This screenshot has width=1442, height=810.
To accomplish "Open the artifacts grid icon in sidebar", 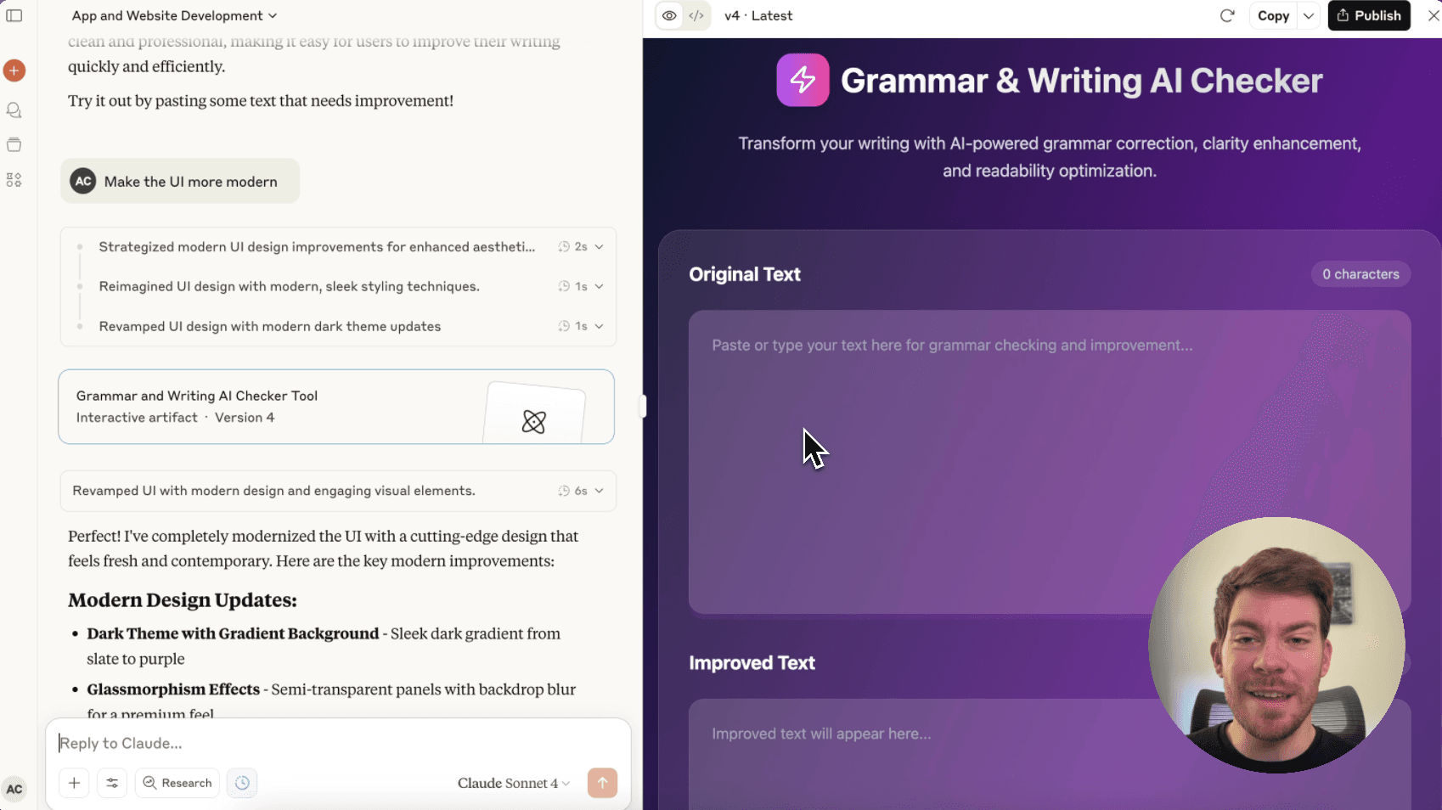I will (14, 180).
